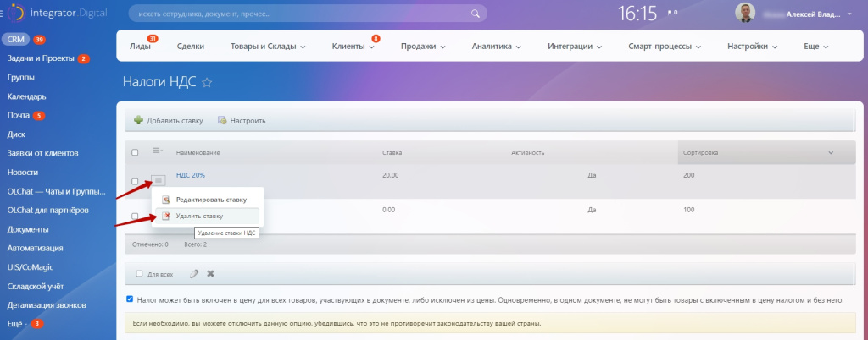Click the pencil edit icon in bottom bar
Screen dimensions: 868x340
(x=194, y=274)
